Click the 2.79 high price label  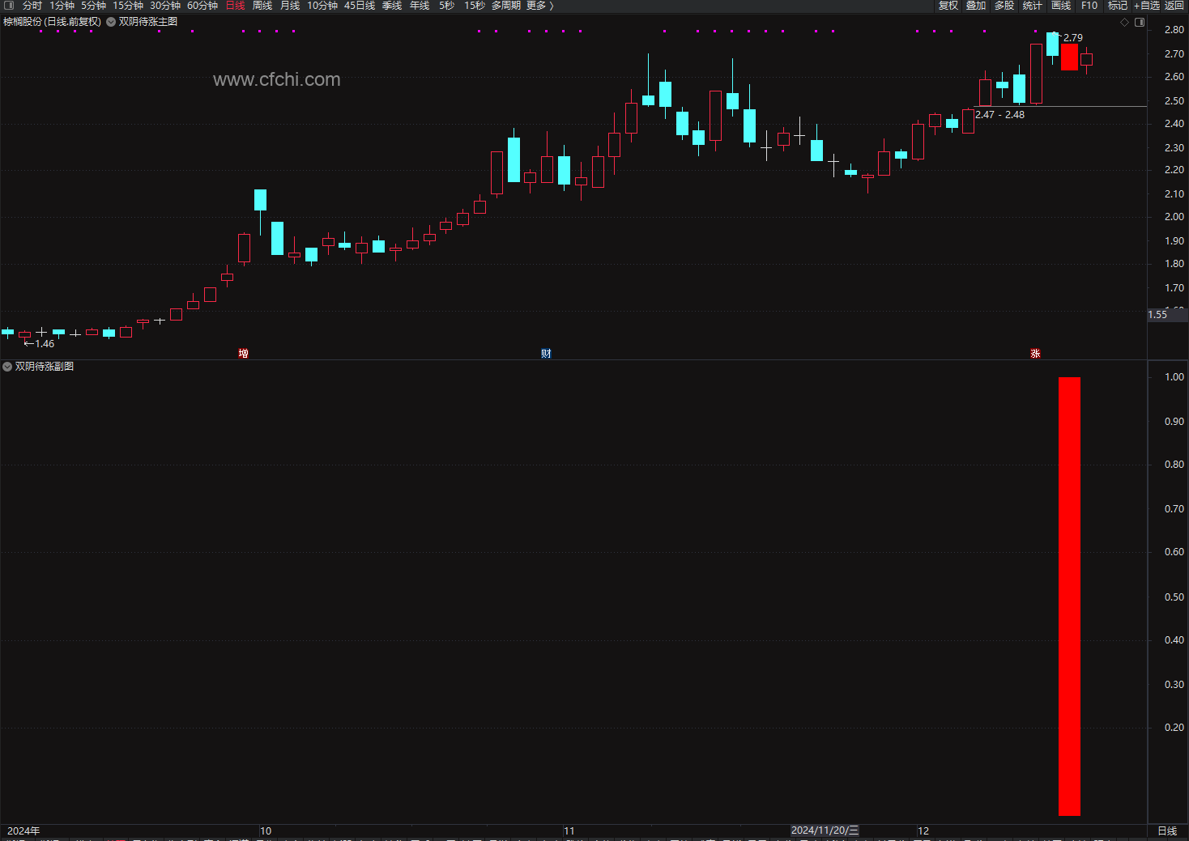click(x=1073, y=38)
